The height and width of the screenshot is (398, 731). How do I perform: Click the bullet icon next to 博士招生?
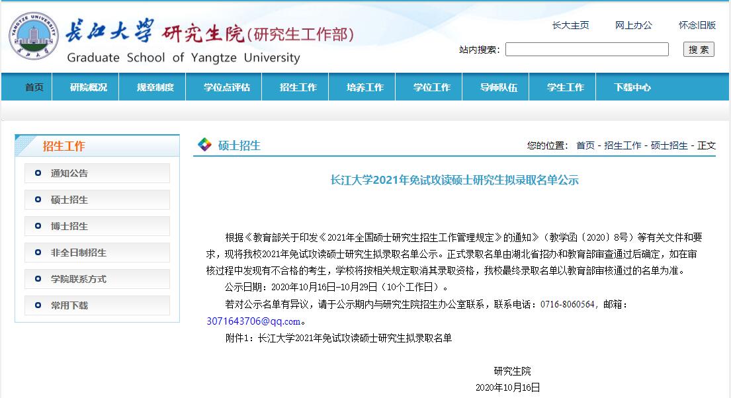click(x=38, y=226)
